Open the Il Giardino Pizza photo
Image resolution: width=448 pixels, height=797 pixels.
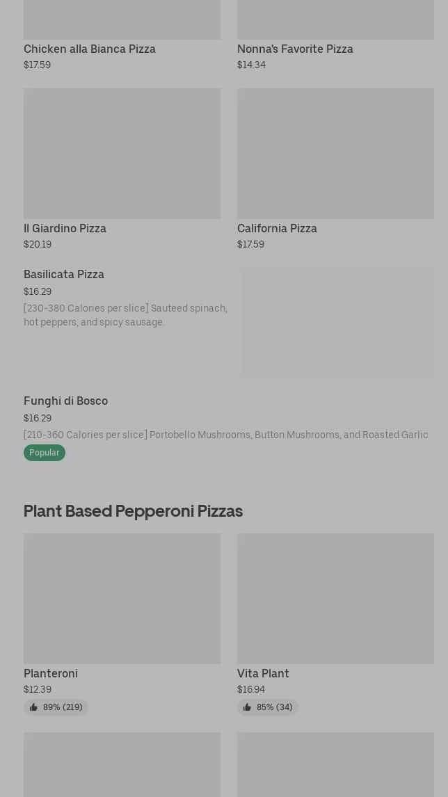tap(122, 154)
